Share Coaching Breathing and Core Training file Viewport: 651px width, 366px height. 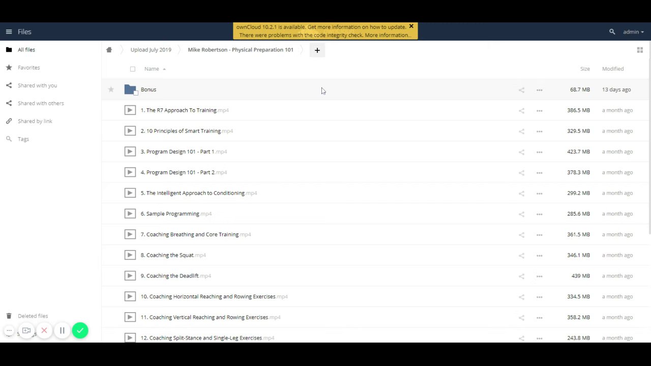[x=521, y=235]
